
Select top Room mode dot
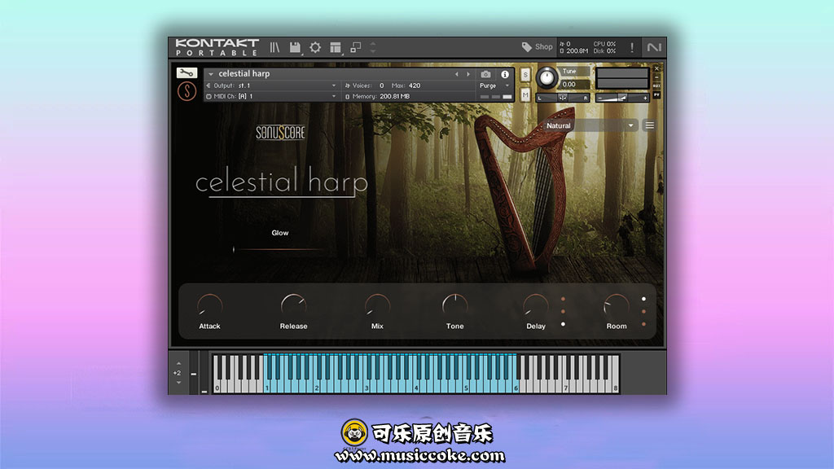pos(643,299)
